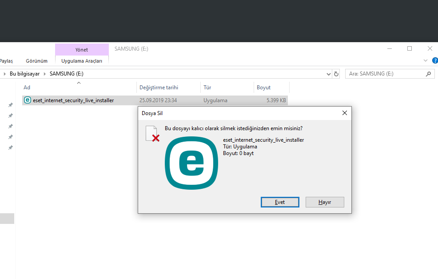Click the Uygulama type cell in file row
This screenshot has height=279, width=438.
click(215, 100)
